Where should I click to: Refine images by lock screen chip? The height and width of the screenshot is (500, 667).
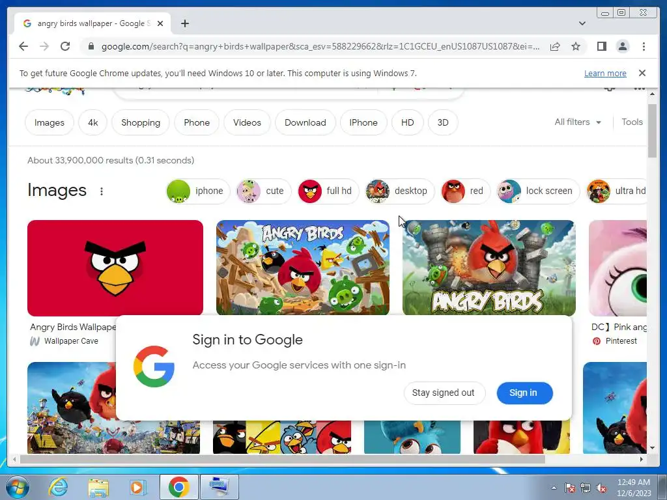538,191
